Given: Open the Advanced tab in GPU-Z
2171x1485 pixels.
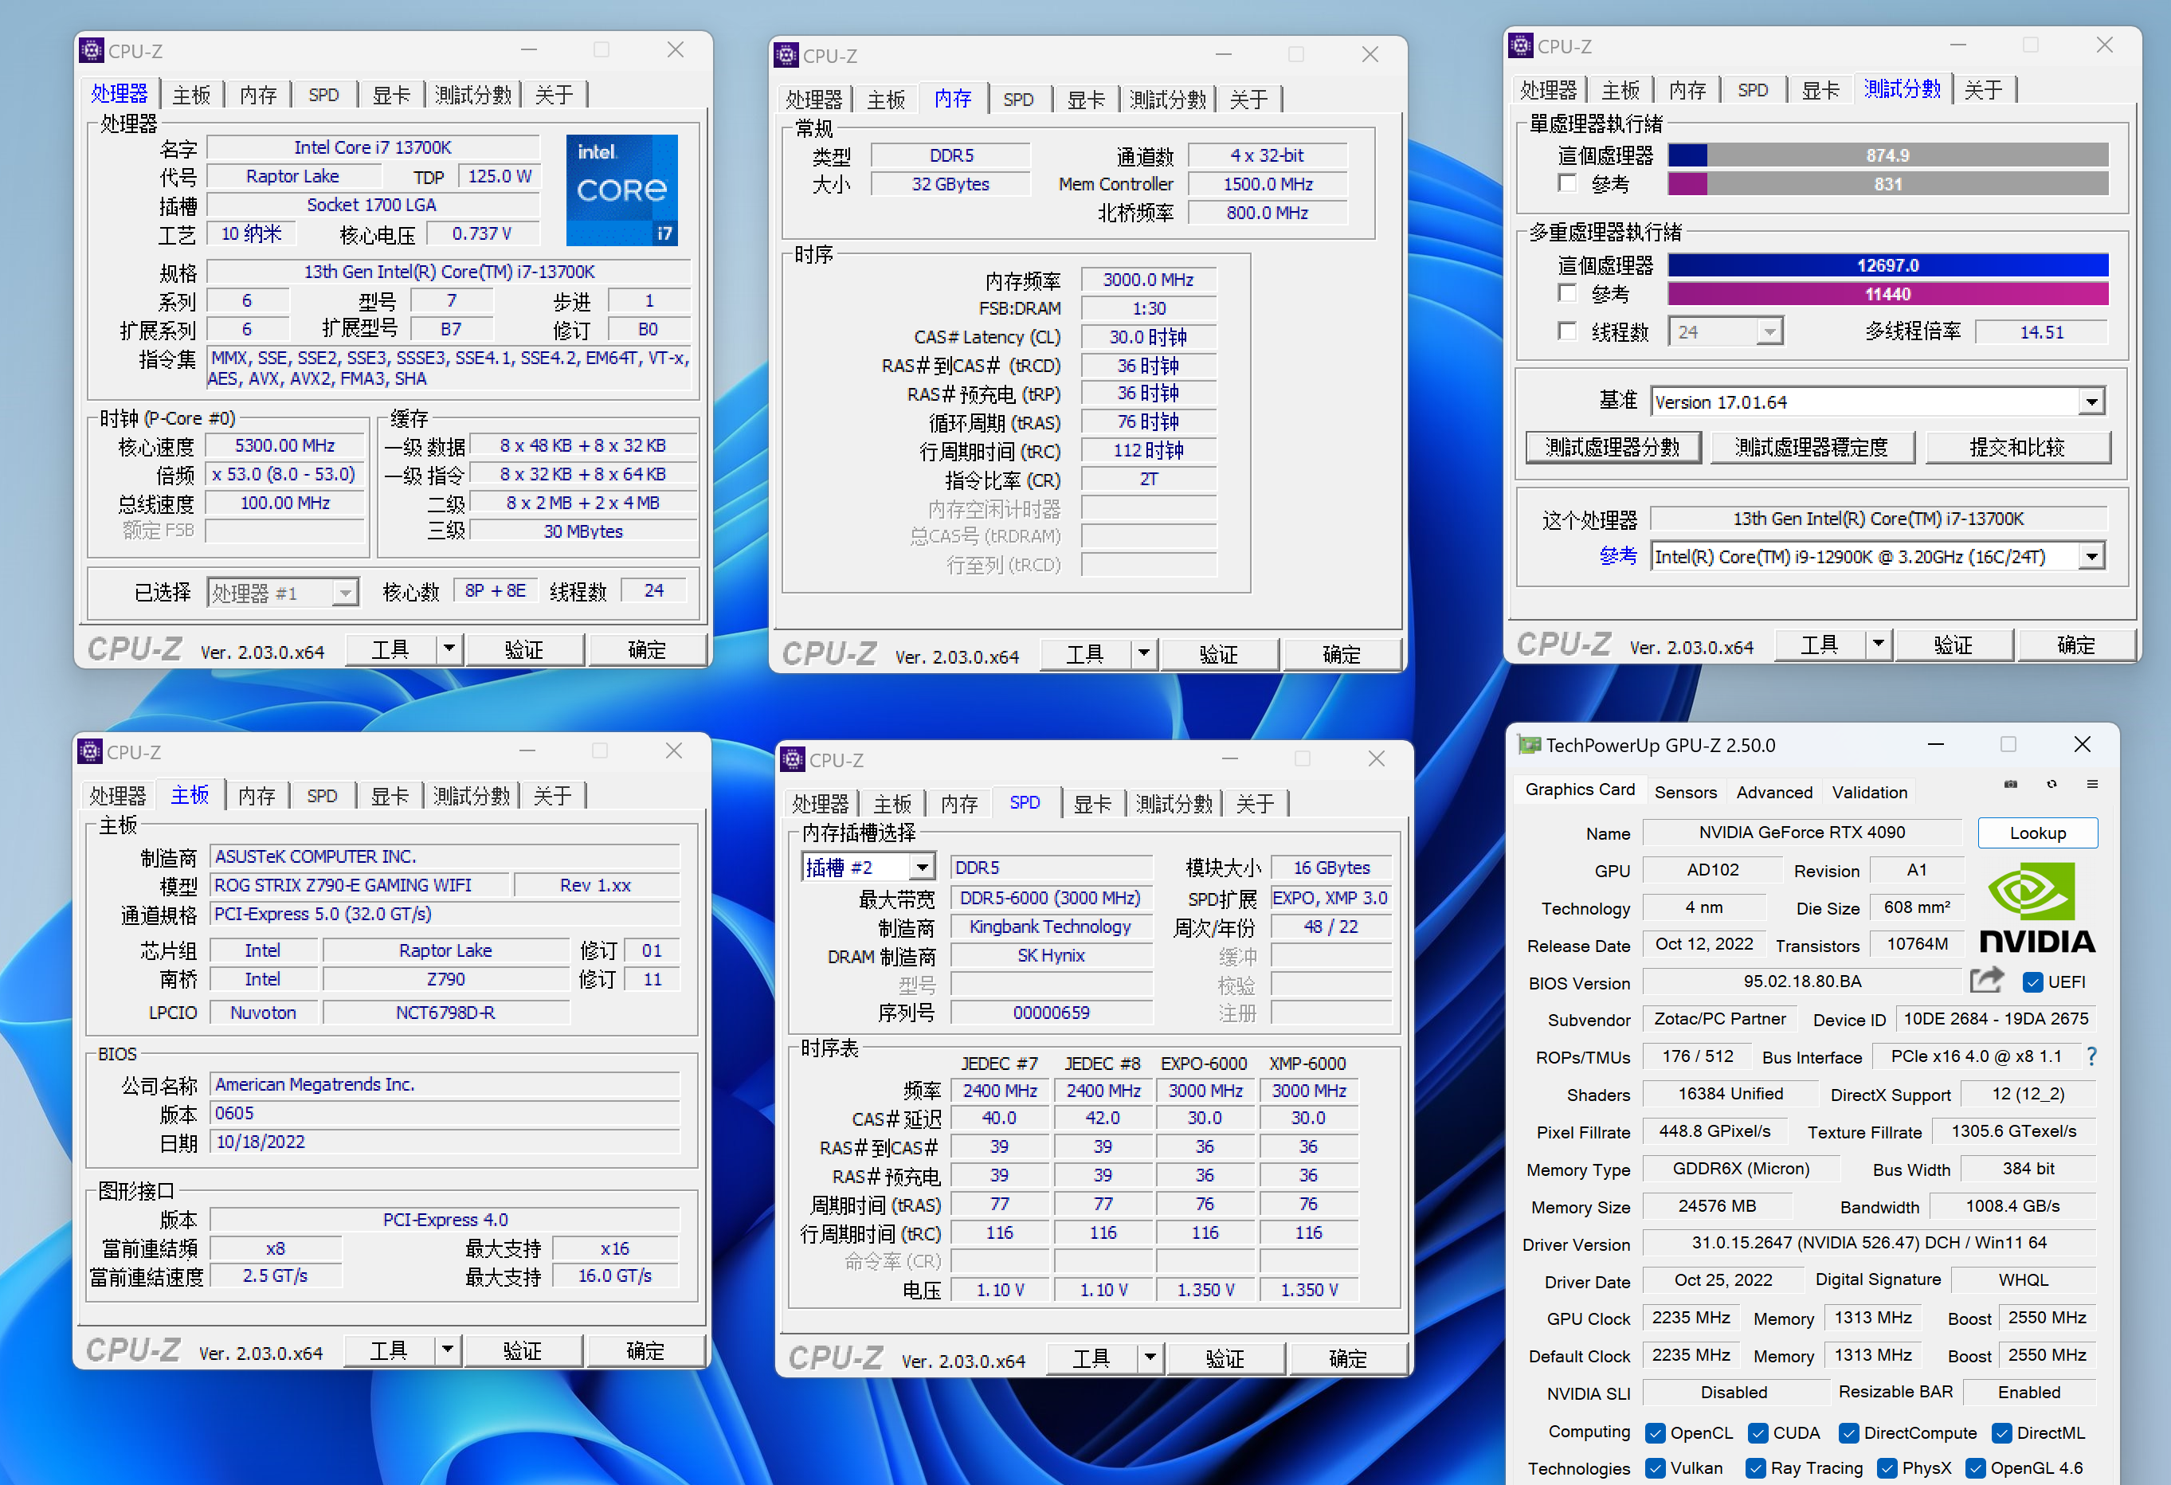Looking at the screenshot, I should click(1774, 792).
